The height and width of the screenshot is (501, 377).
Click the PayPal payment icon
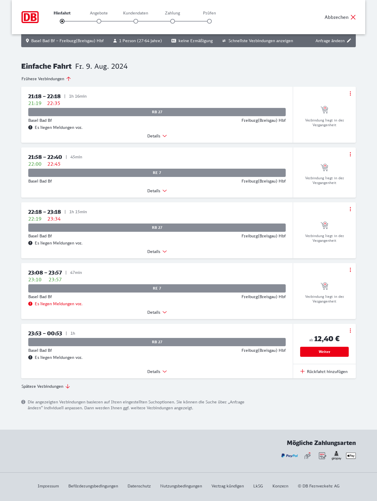(290, 456)
